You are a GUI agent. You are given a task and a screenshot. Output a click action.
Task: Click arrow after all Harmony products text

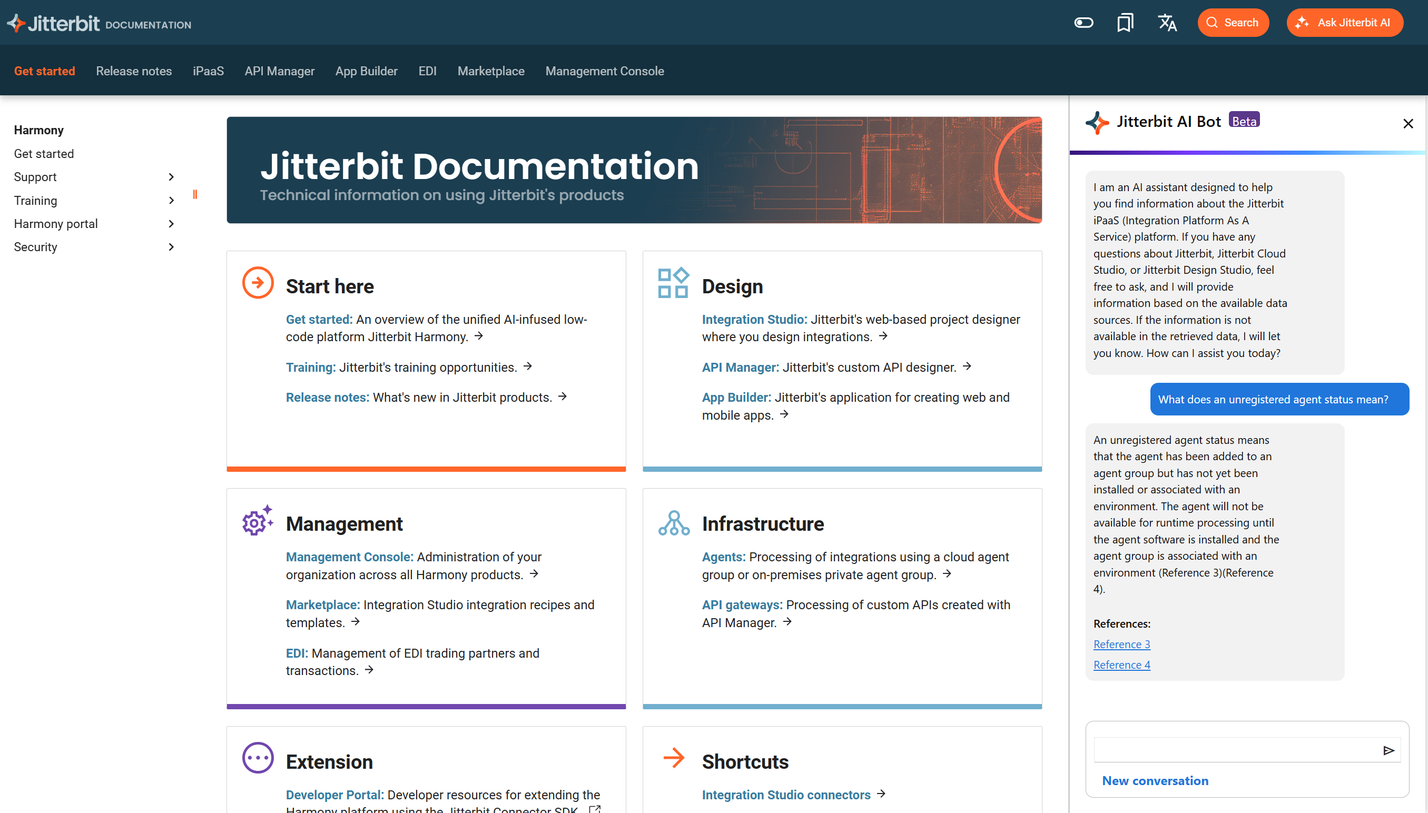[534, 574]
